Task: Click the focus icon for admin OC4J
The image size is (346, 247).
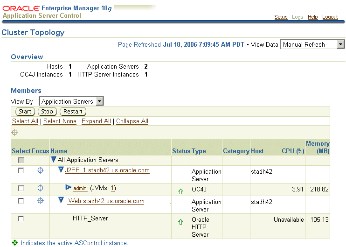Action: pyautogui.click(x=40, y=188)
